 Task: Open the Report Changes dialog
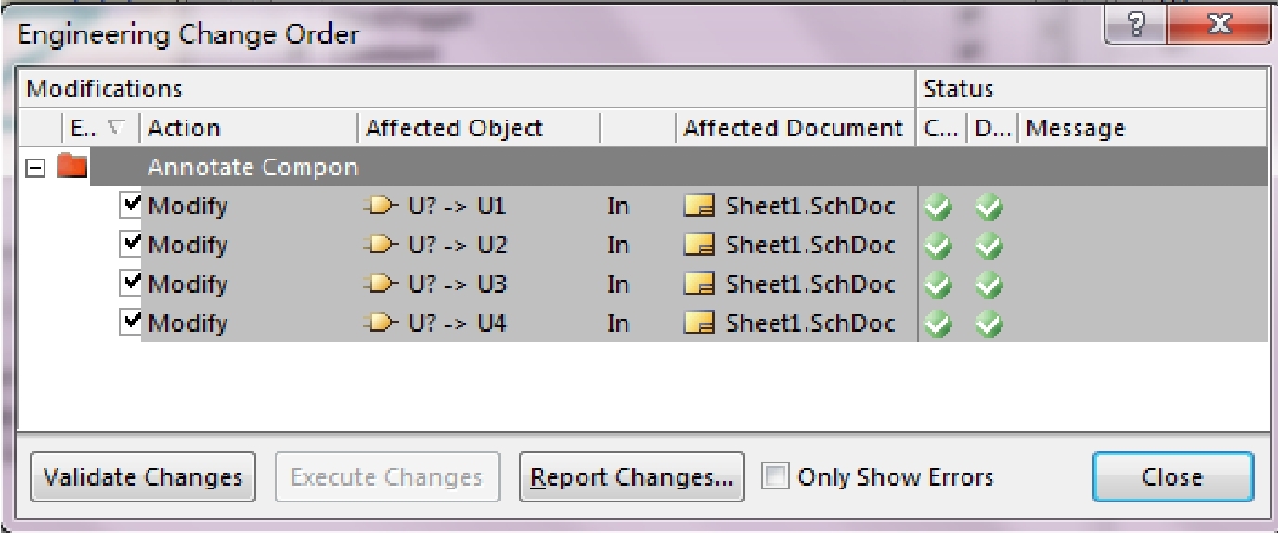tap(631, 476)
